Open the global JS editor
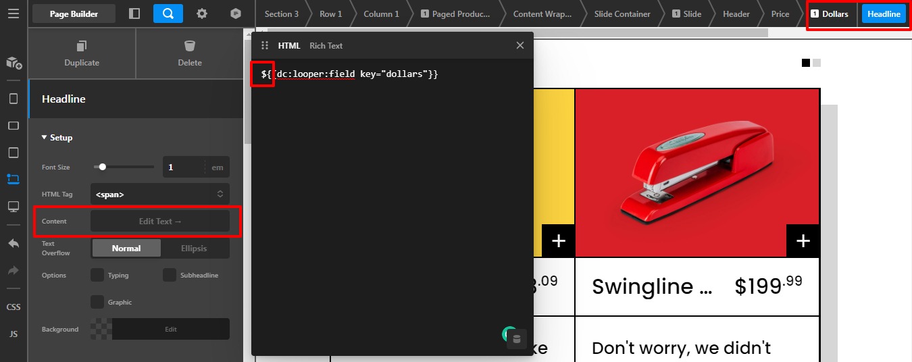The image size is (912, 362). (x=14, y=334)
